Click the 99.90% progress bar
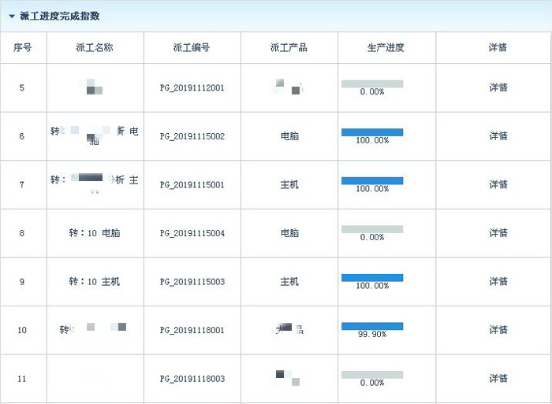 [x=371, y=326]
